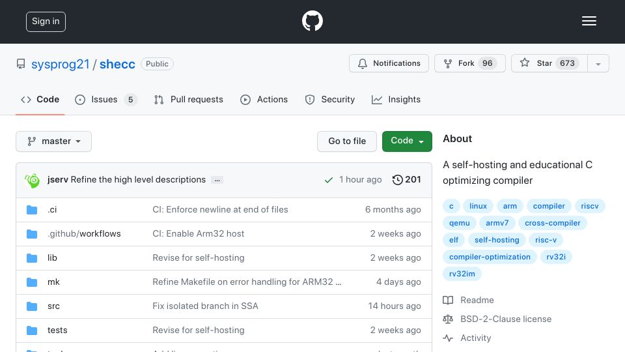Screen dimensions: 625x352
Task: Select the 'compiler-optimization' topic tag
Action: (490, 257)
